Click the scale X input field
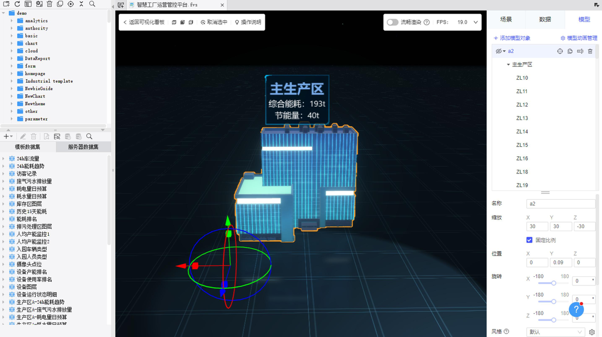 (537, 226)
